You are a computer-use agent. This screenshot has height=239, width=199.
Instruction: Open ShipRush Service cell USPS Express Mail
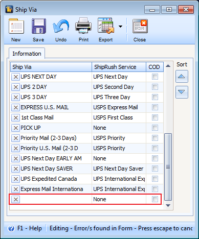tap(119, 107)
